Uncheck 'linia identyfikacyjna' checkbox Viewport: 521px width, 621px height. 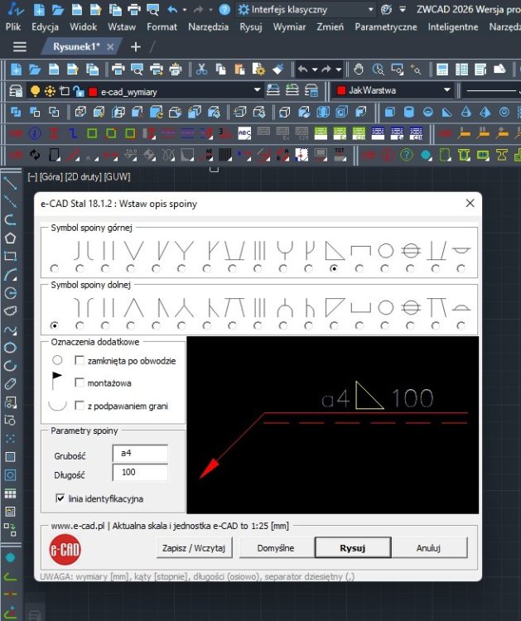60,498
